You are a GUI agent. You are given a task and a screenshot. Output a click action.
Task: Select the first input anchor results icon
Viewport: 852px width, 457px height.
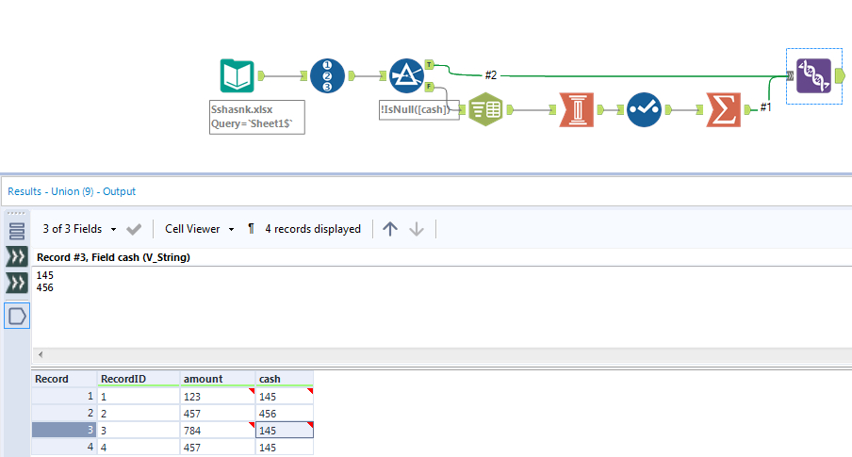[x=17, y=256]
